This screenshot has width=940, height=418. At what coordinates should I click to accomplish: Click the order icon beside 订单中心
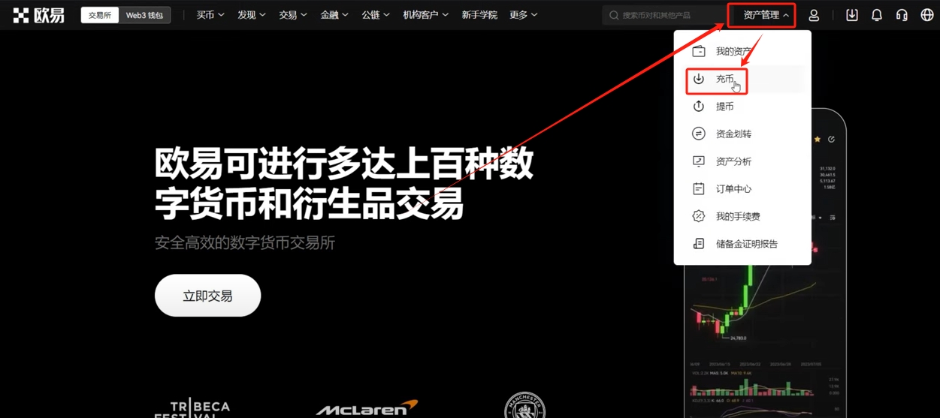point(699,188)
